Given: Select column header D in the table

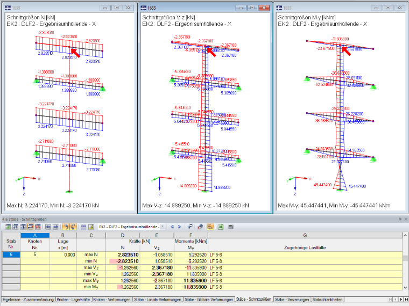Looking at the screenshot, I should click(x=123, y=235).
